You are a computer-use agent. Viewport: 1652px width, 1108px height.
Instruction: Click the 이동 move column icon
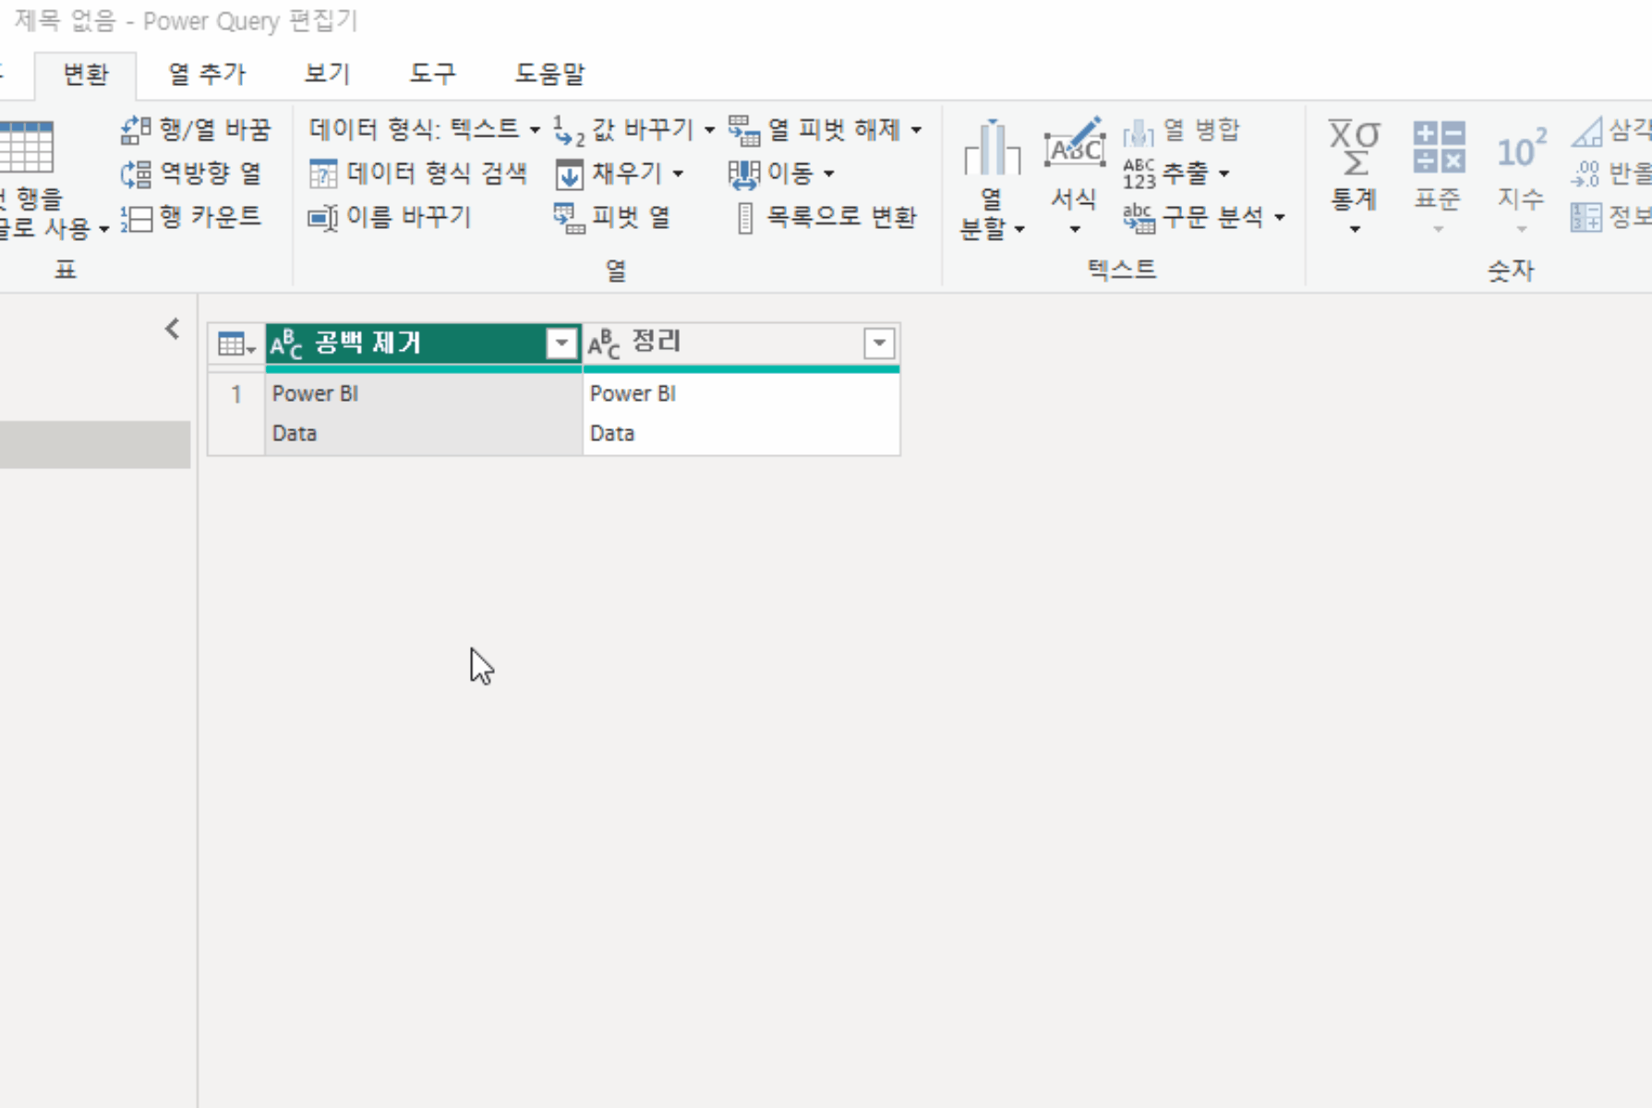pyautogui.click(x=744, y=174)
